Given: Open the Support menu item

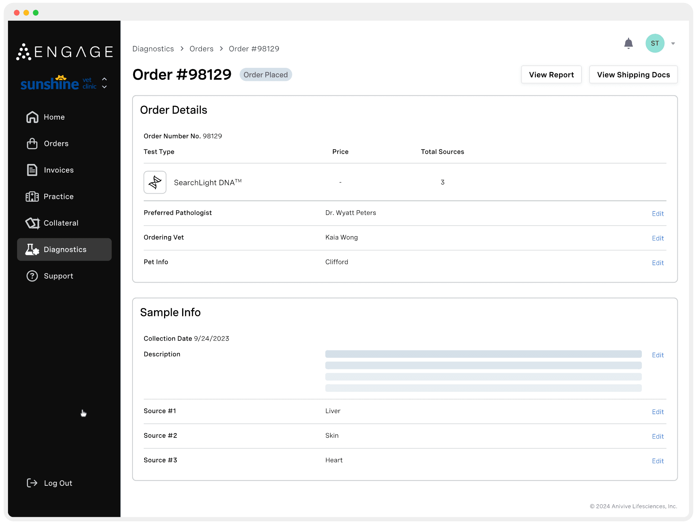Looking at the screenshot, I should pos(64,276).
